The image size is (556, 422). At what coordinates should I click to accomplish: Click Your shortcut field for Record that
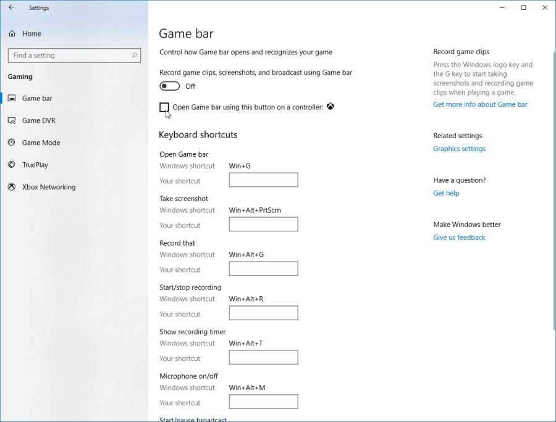263,268
